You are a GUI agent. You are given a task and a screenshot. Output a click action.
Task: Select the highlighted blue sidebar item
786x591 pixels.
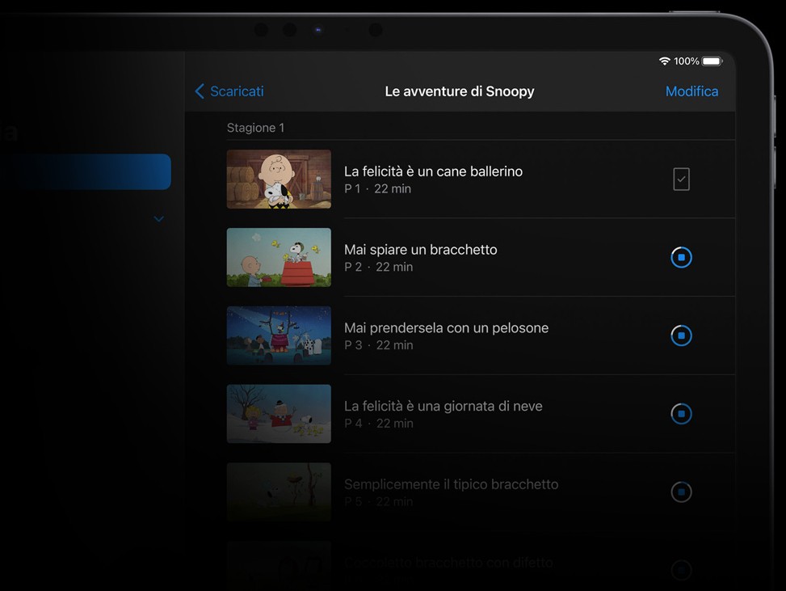click(85, 172)
